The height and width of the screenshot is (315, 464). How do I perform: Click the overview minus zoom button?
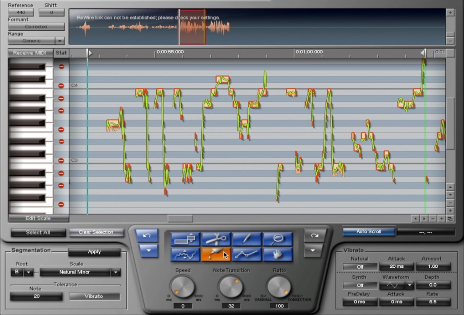tap(450, 41)
